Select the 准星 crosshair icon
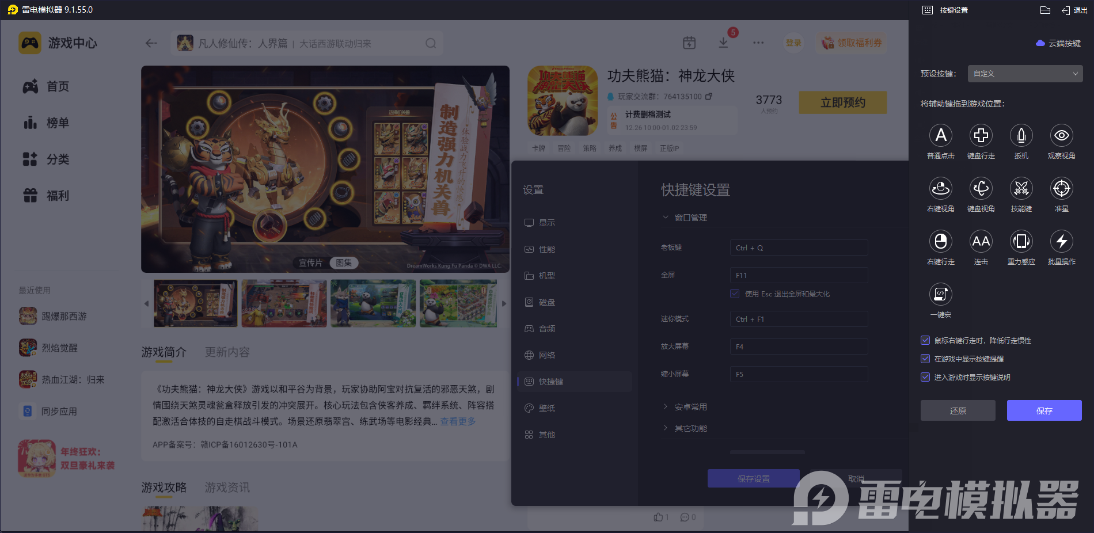1094x533 pixels. pyautogui.click(x=1062, y=188)
